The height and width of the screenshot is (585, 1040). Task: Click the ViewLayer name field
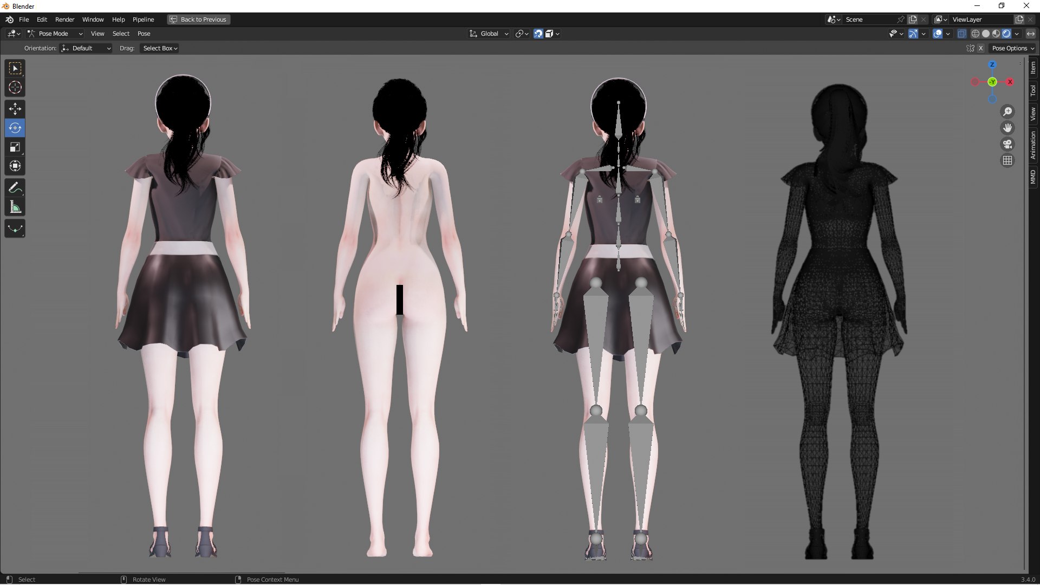pyautogui.click(x=981, y=19)
